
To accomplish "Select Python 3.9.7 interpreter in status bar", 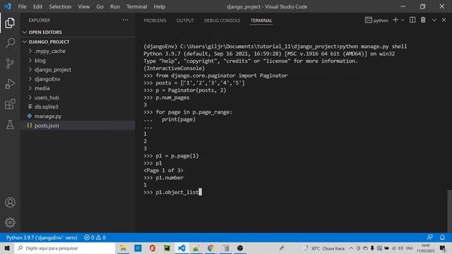I will tap(42, 238).
